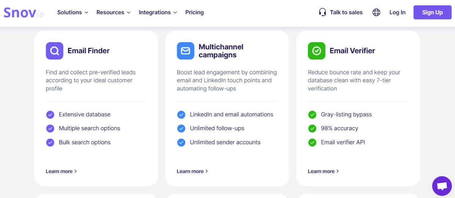This screenshot has height=198, width=455.
Task: Expand the Integrations dropdown menu
Action: click(158, 12)
